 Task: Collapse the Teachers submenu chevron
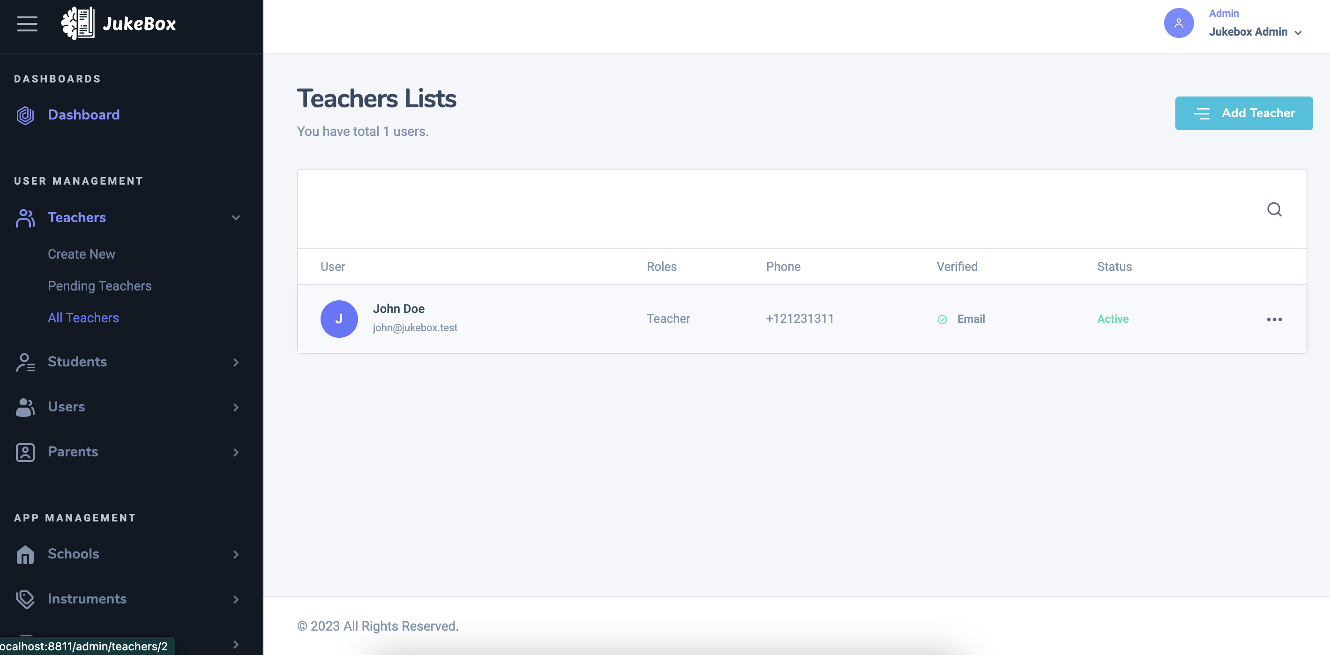pyautogui.click(x=236, y=218)
